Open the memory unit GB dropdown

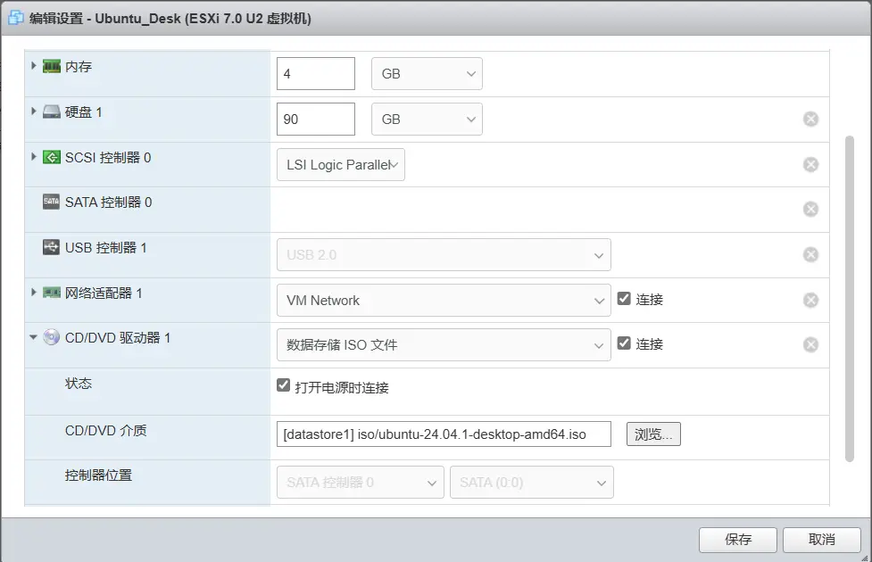pyautogui.click(x=427, y=74)
